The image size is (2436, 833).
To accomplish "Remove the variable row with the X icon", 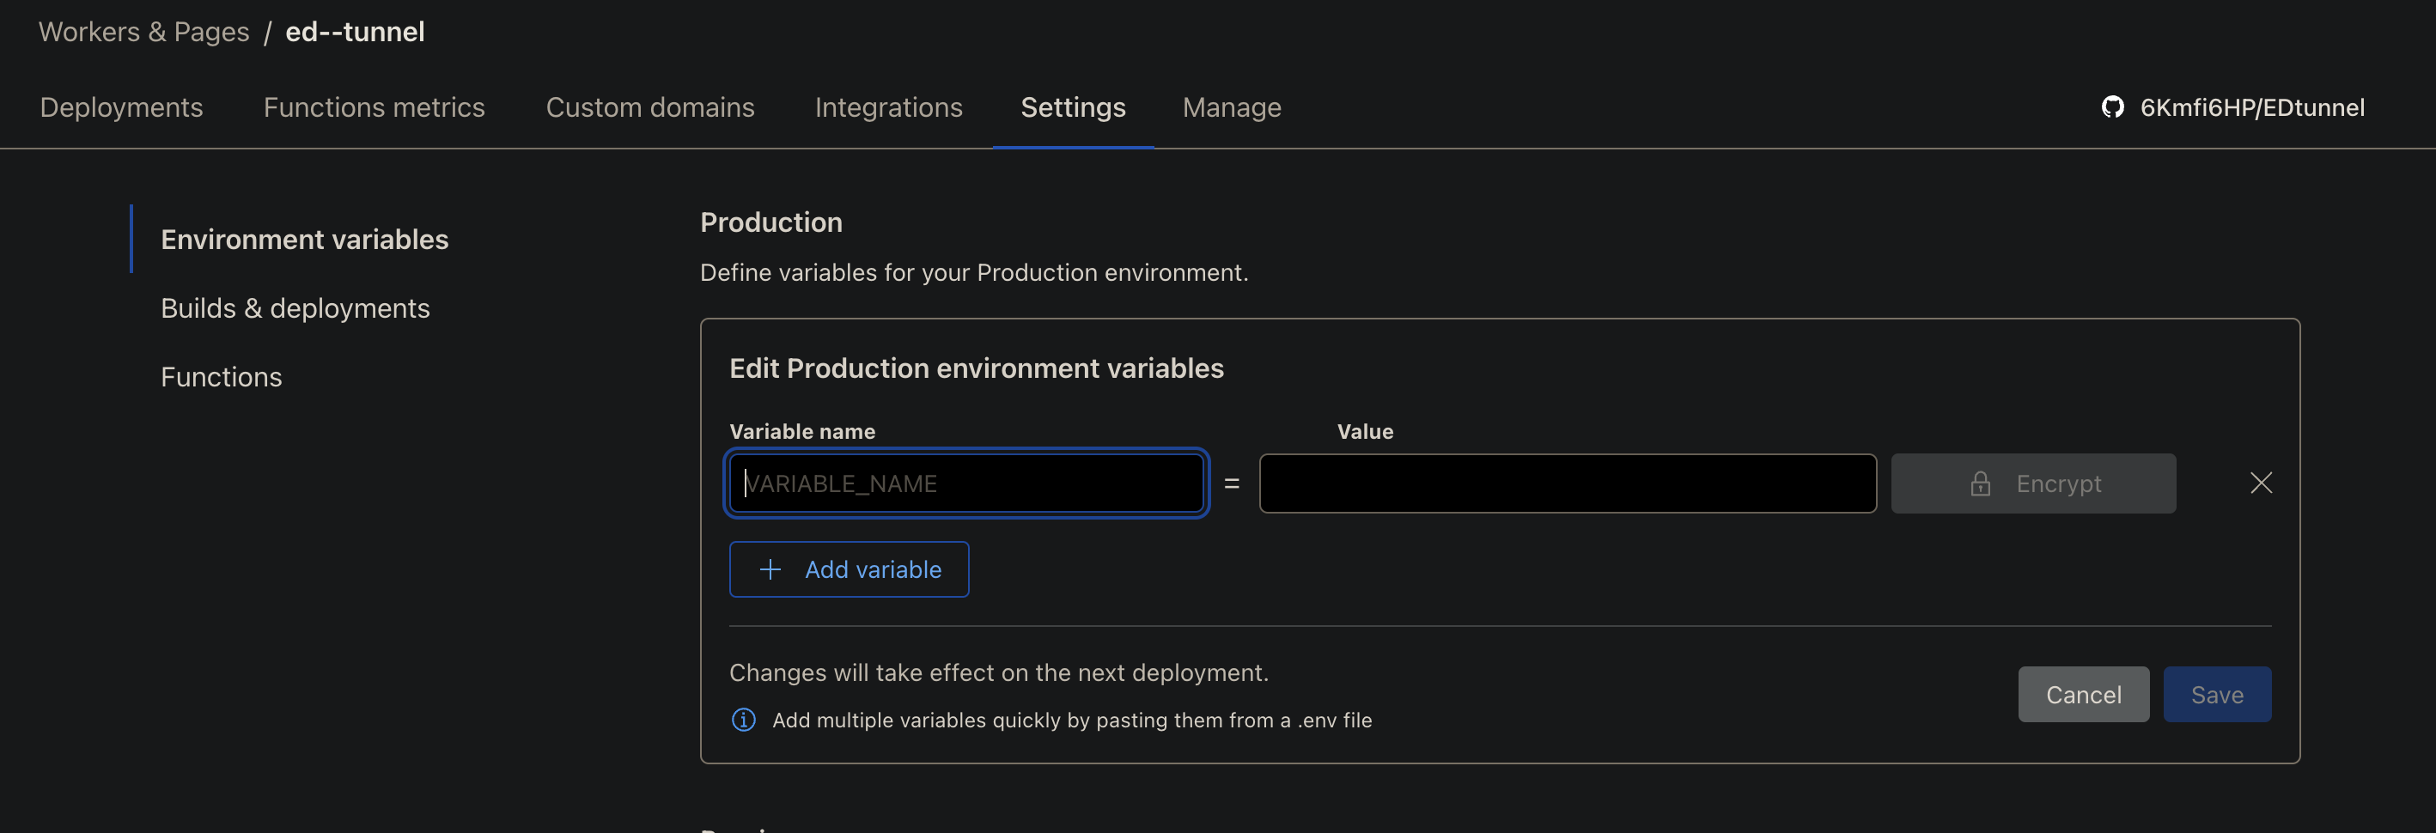I will [x=2260, y=483].
